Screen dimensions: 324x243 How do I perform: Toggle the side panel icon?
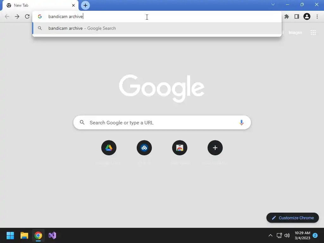[297, 16]
